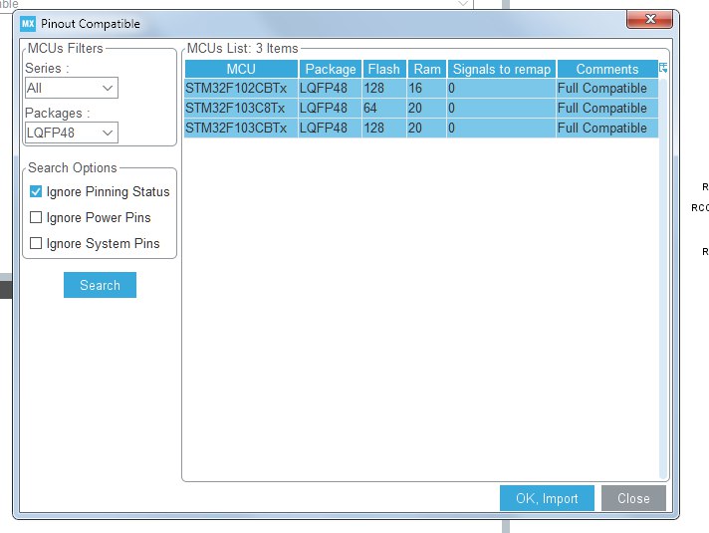Click LQFP48 package cell of STM32F103CBTx

[330, 129]
